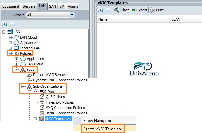Click the cloud icon of Appliances under Policies
The width and height of the screenshot is (202, 133).
(x=23, y=59)
